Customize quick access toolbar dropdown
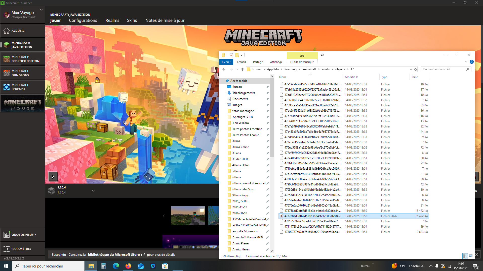 tap(242, 55)
